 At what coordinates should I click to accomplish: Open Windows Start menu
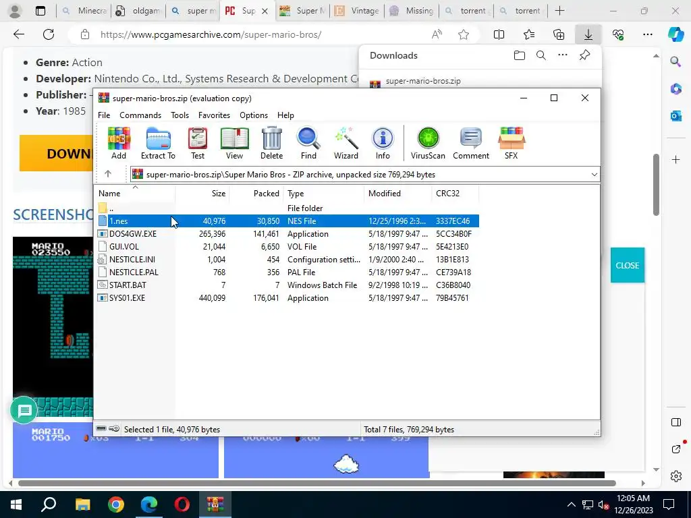16,505
